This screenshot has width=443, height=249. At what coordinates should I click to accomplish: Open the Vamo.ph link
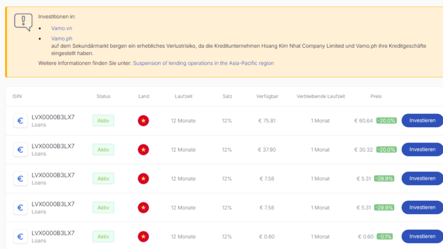[x=61, y=38]
